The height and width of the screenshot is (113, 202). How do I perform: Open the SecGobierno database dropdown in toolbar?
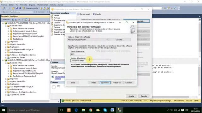21,12
